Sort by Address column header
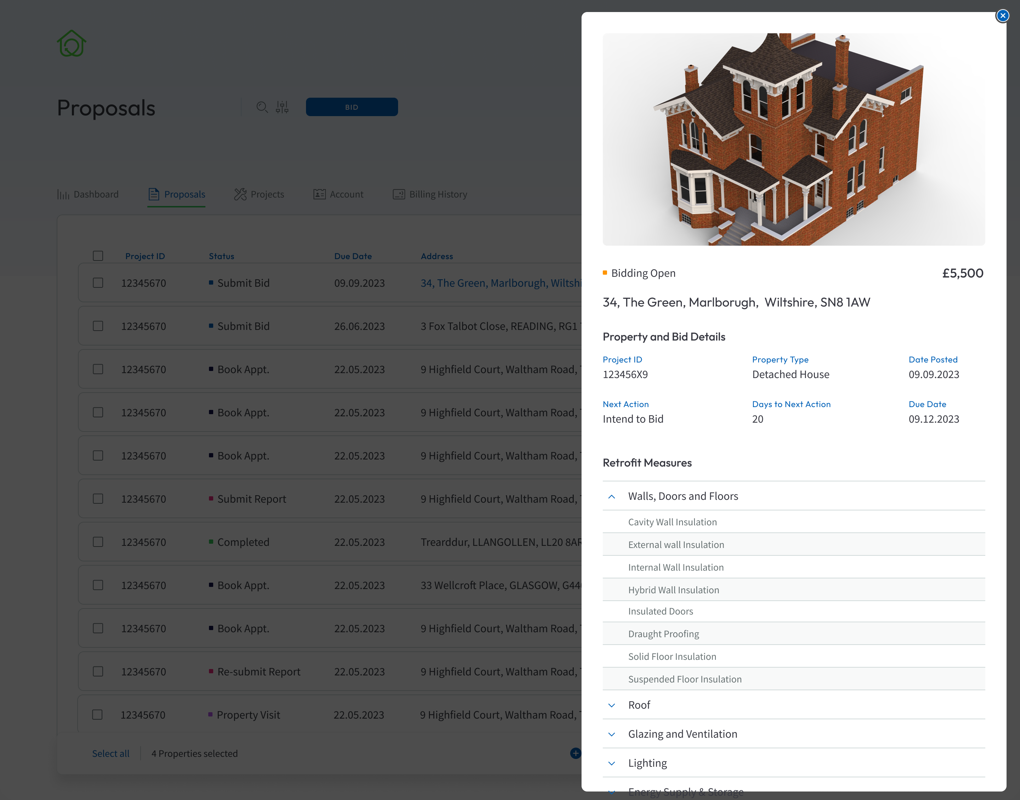The image size is (1020, 800). [437, 256]
